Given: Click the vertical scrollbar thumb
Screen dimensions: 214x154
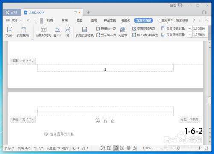Looking at the screenshot, I should pos(210,100).
